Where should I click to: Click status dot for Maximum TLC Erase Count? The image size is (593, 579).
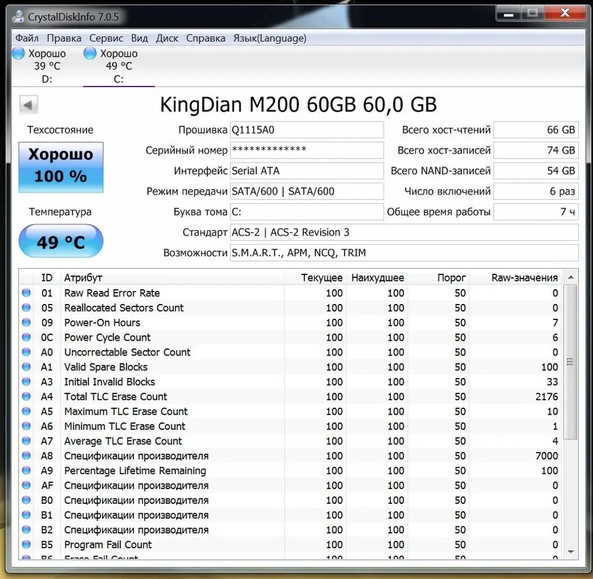click(x=26, y=411)
